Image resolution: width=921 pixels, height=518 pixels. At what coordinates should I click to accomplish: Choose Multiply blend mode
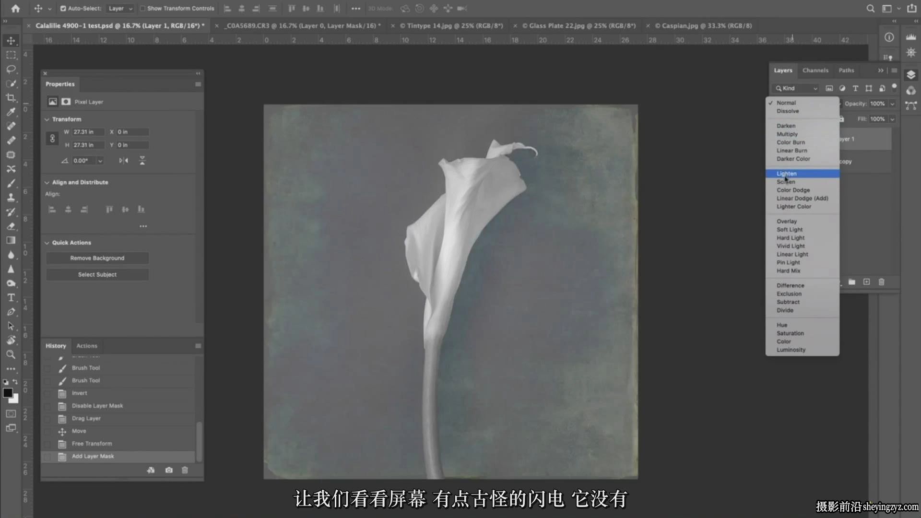[803, 134]
